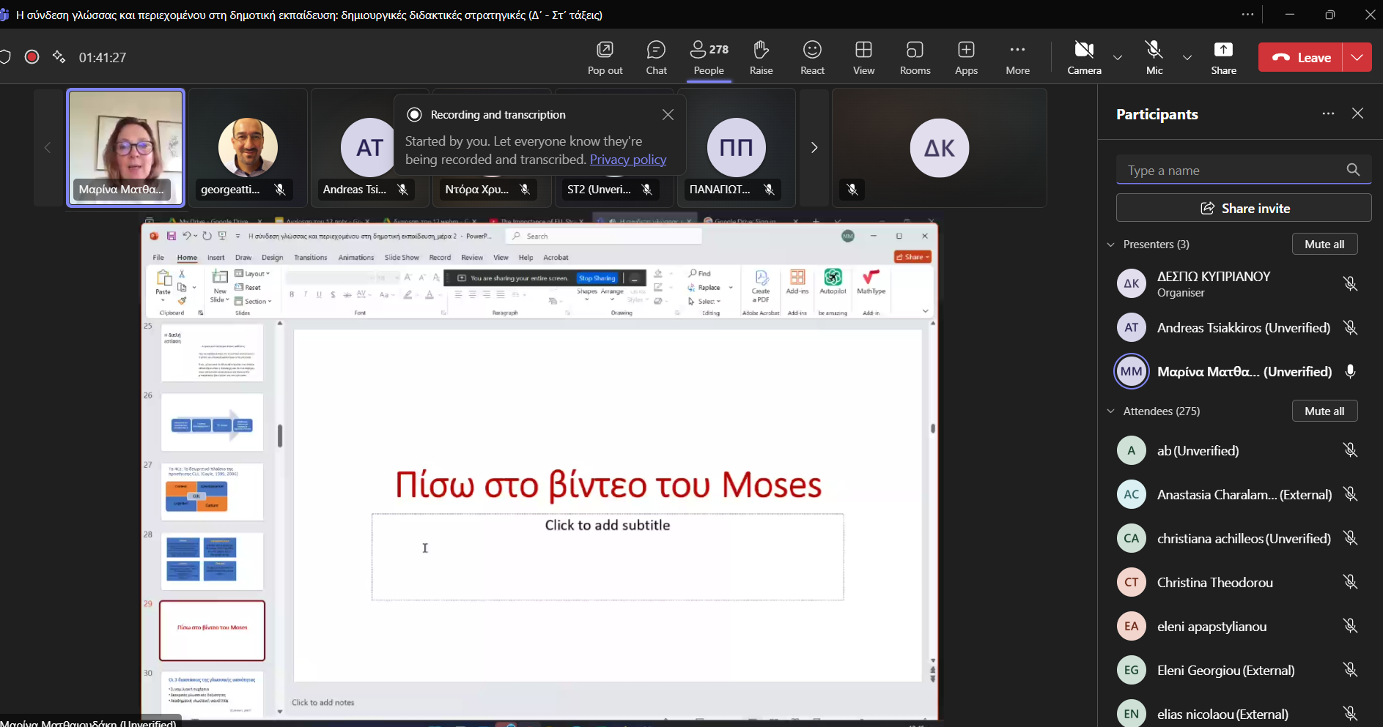The image size is (1383, 727).
Task: Open the Chat panel
Action: 656,57
